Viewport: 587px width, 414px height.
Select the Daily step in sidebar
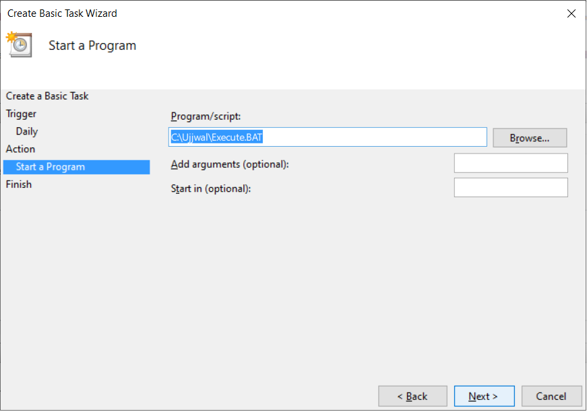[x=27, y=131]
